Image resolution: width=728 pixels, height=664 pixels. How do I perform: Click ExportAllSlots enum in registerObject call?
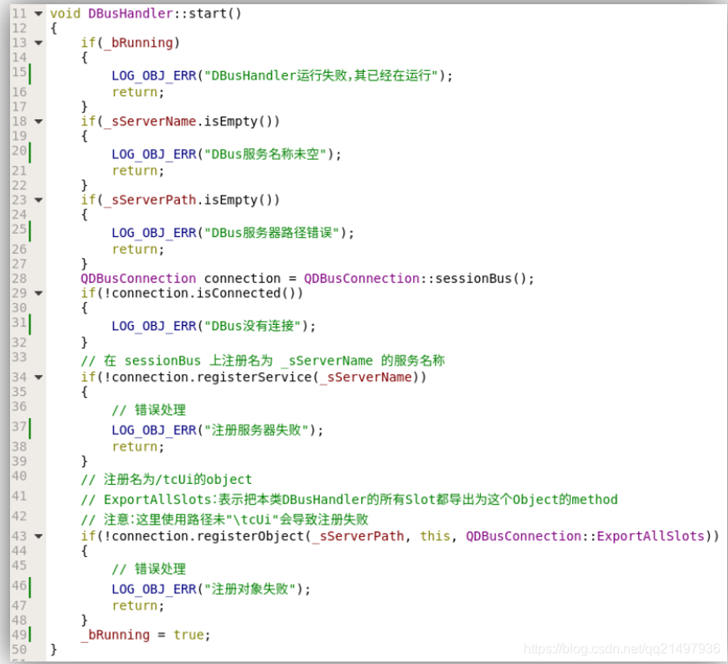pos(650,537)
